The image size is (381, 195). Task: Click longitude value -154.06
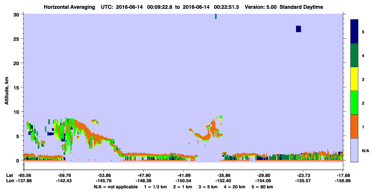point(263,181)
